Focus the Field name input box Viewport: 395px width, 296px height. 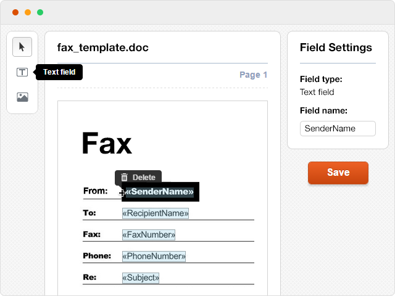pyautogui.click(x=338, y=128)
